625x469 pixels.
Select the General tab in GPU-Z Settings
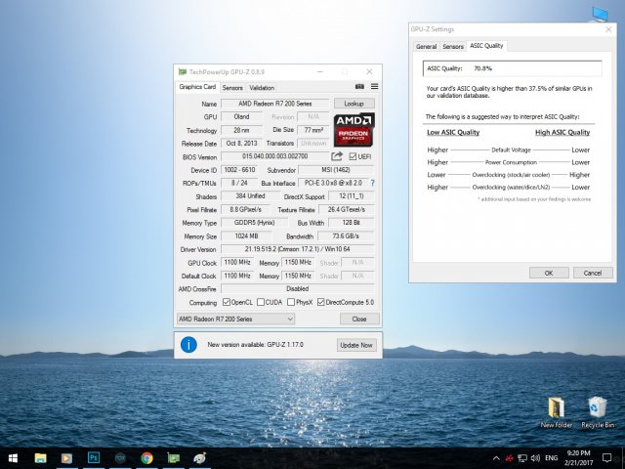pyautogui.click(x=426, y=46)
